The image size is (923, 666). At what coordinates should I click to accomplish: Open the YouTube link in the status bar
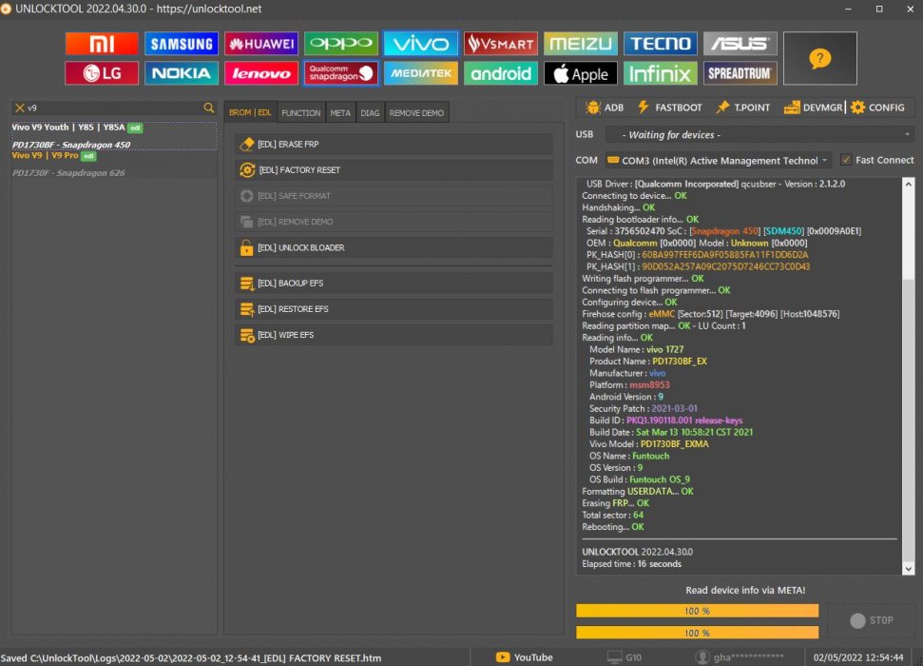525,657
